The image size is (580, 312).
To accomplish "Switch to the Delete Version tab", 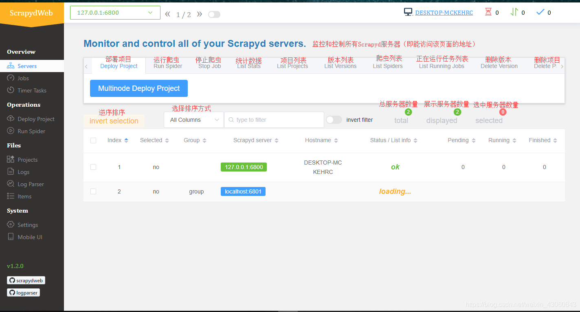I will (499, 66).
